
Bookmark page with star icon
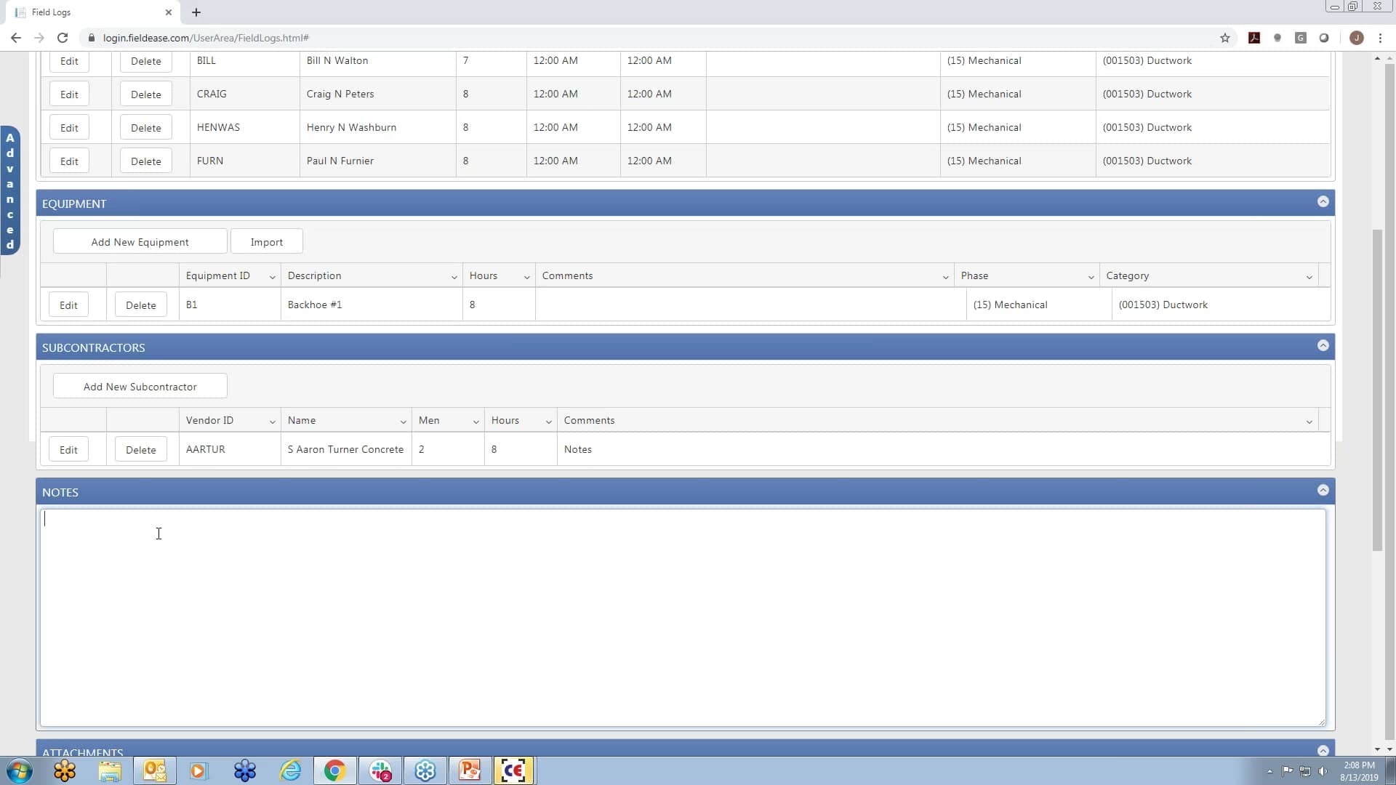(x=1224, y=38)
